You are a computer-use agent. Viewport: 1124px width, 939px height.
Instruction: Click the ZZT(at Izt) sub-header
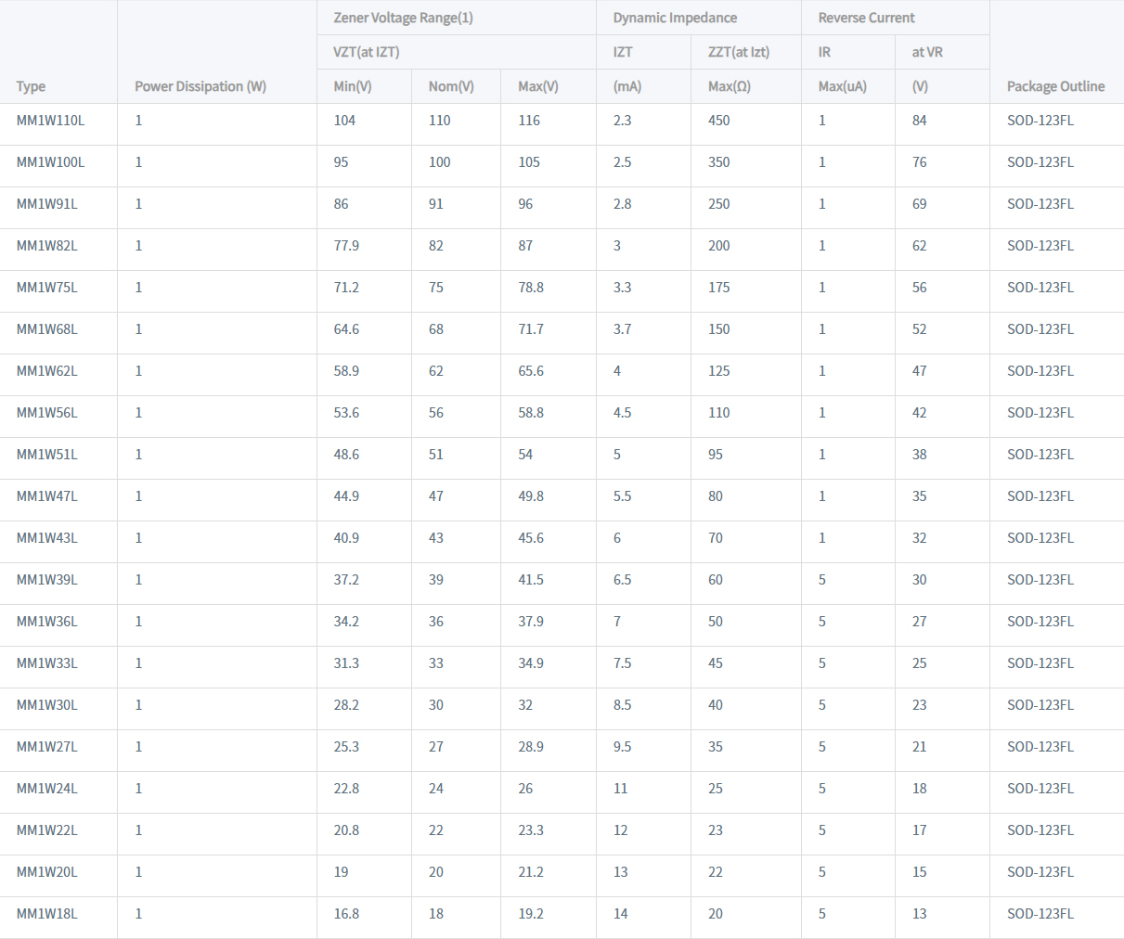[x=739, y=52]
